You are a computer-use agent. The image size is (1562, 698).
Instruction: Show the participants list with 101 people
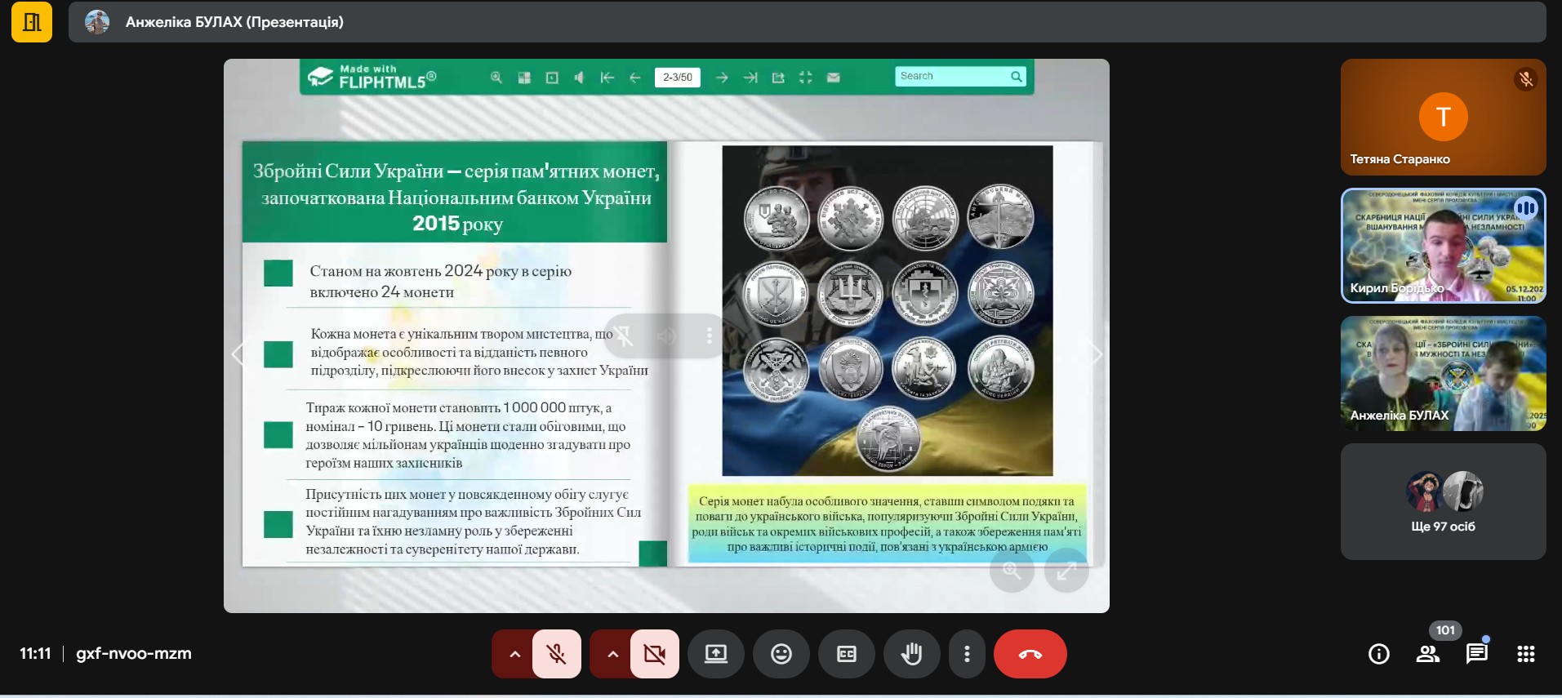coord(1428,654)
